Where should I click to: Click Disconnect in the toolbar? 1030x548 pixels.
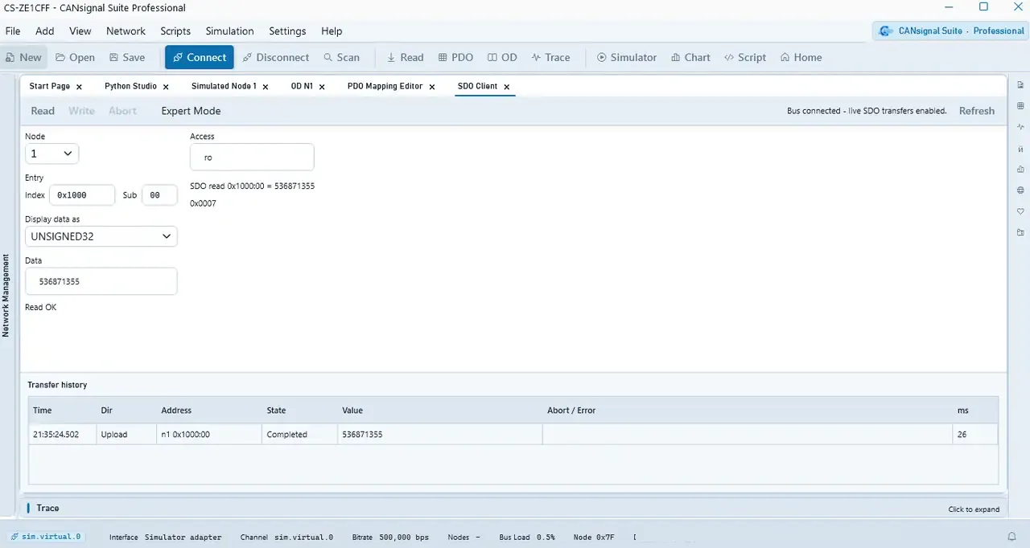click(x=276, y=57)
